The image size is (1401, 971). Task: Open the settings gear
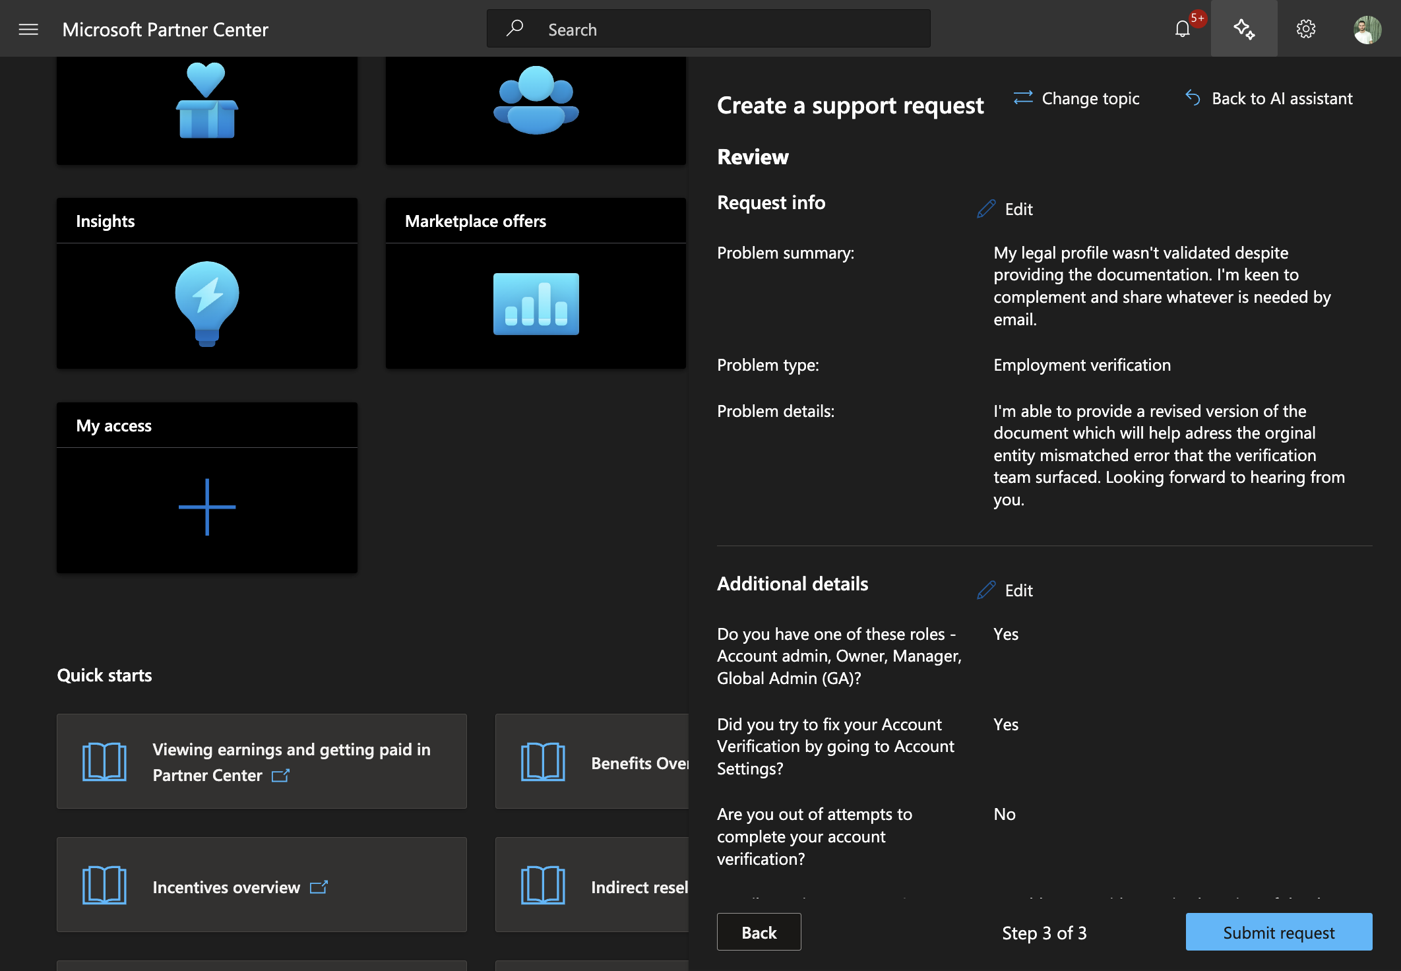tap(1305, 28)
